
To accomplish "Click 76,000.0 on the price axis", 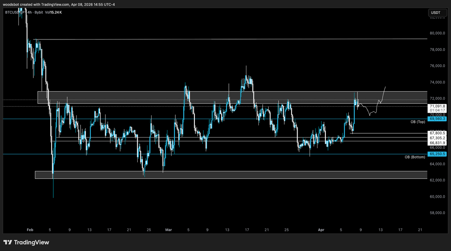I will pyautogui.click(x=437, y=66).
